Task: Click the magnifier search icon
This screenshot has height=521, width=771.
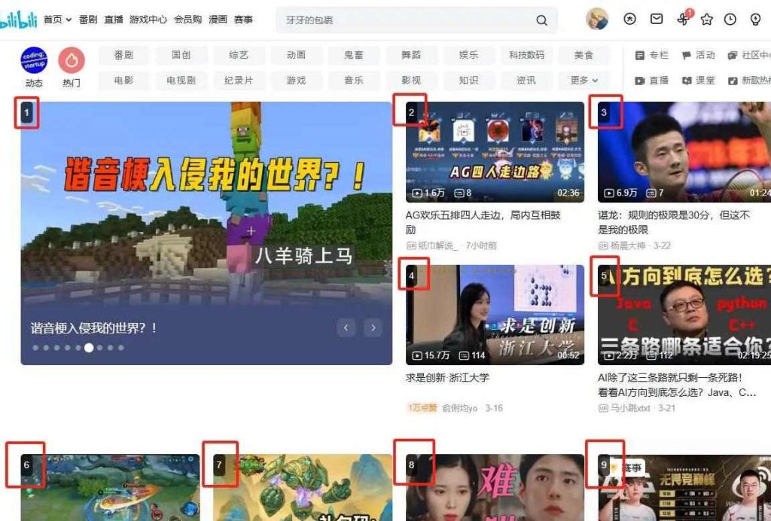Action: [x=541, y=20]
